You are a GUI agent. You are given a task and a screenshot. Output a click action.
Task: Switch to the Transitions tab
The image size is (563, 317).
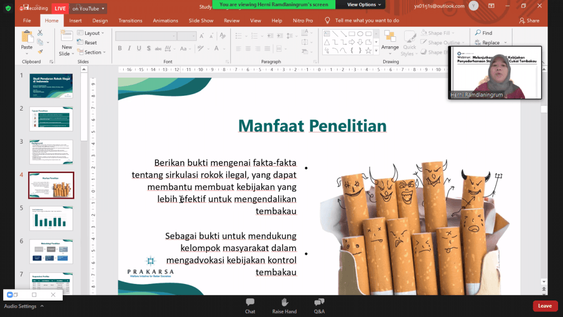(130, 20)
